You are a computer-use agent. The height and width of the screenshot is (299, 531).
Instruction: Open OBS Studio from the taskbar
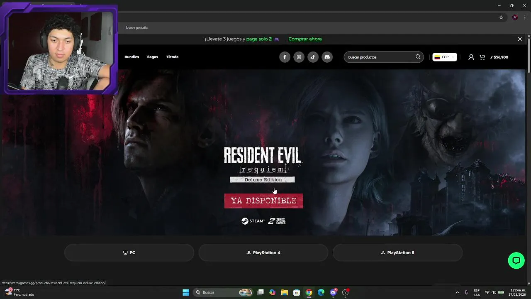[345, 292]
